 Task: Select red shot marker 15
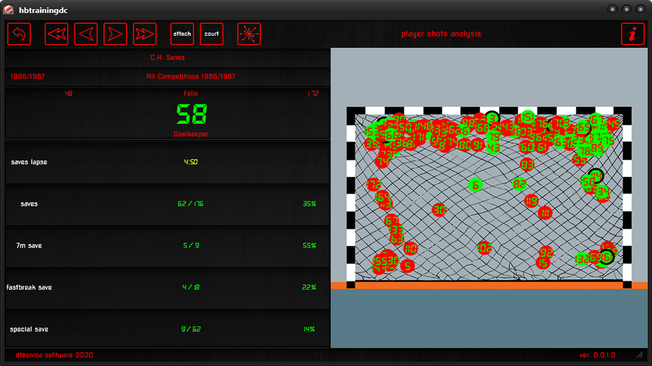pos(542,263)
